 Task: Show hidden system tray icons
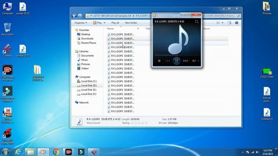click(x=242, y=152)
